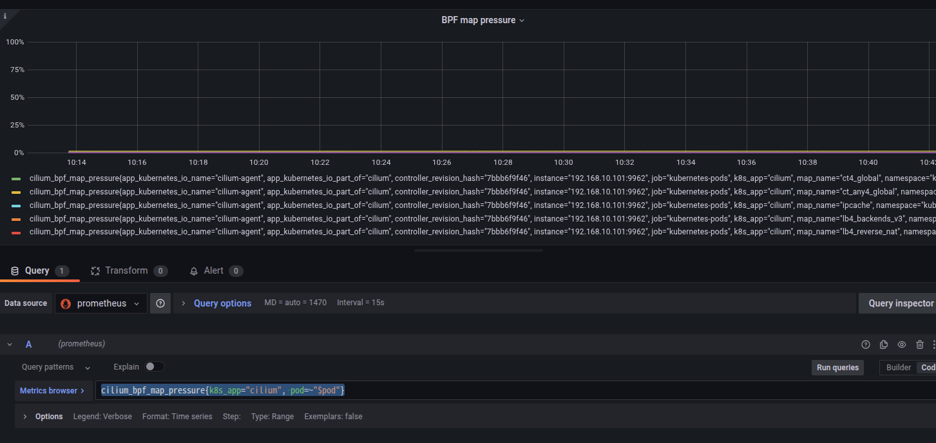Viewport: 936px width, 443px height.
Task: Click the panel resize divider handle
Action: (479, 250)
